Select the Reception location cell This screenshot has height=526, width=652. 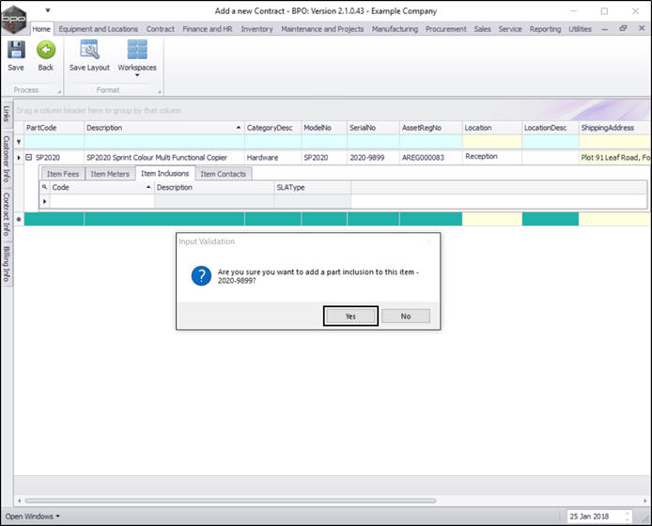(x=492, y=156)
